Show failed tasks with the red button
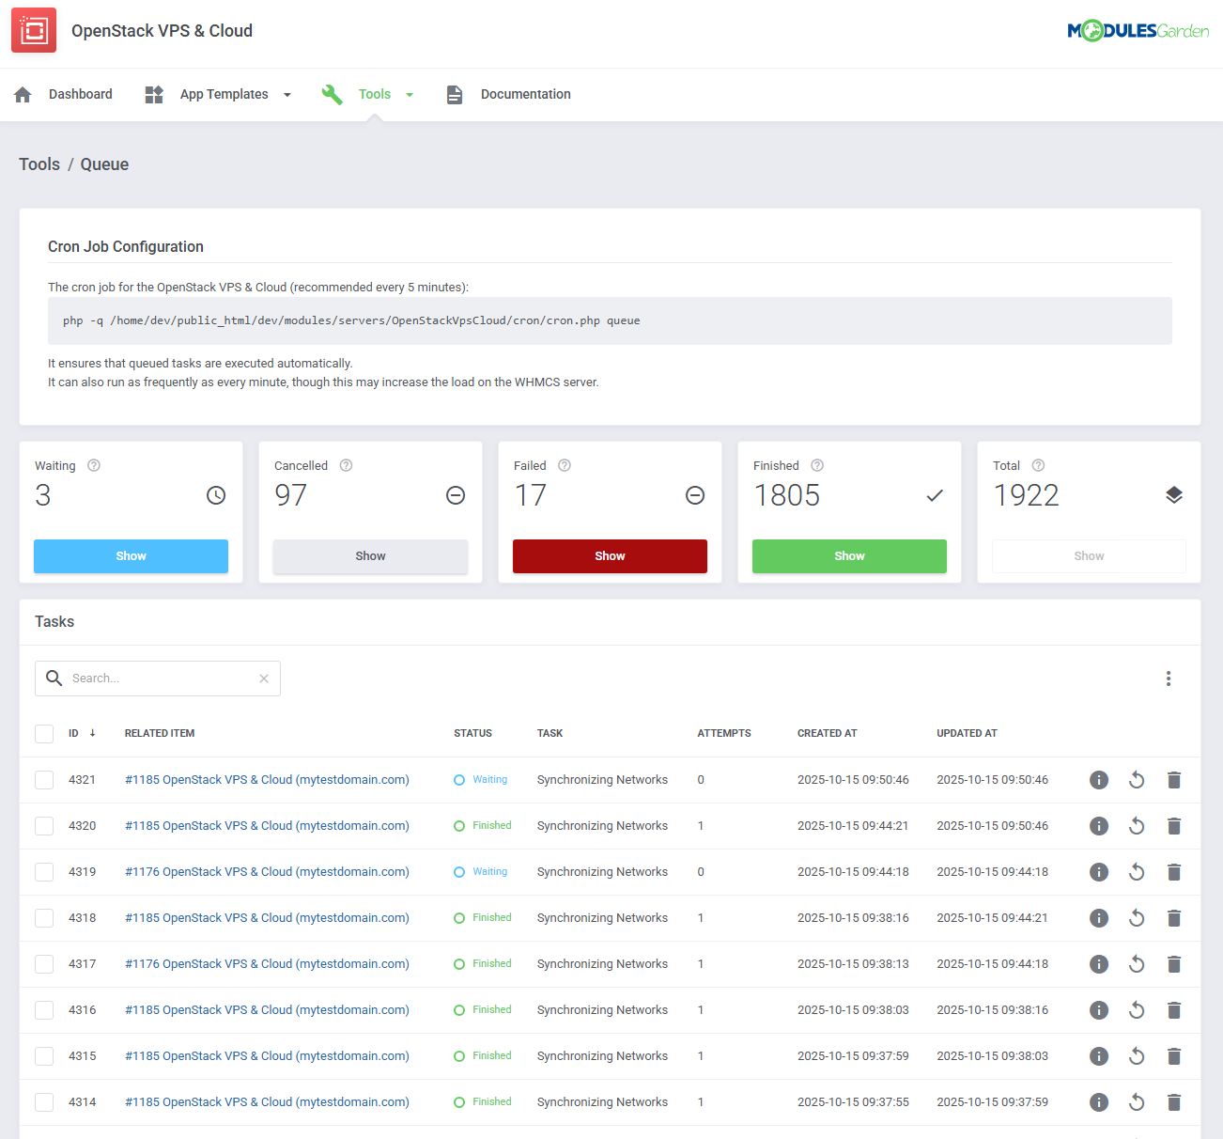The image size is (1223, 1139). click(610, 556)
